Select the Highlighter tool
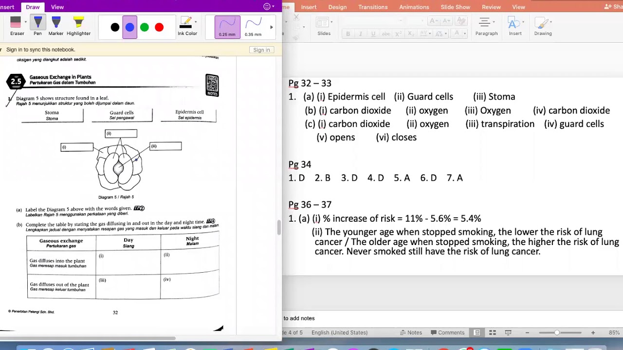 (78, 26)
